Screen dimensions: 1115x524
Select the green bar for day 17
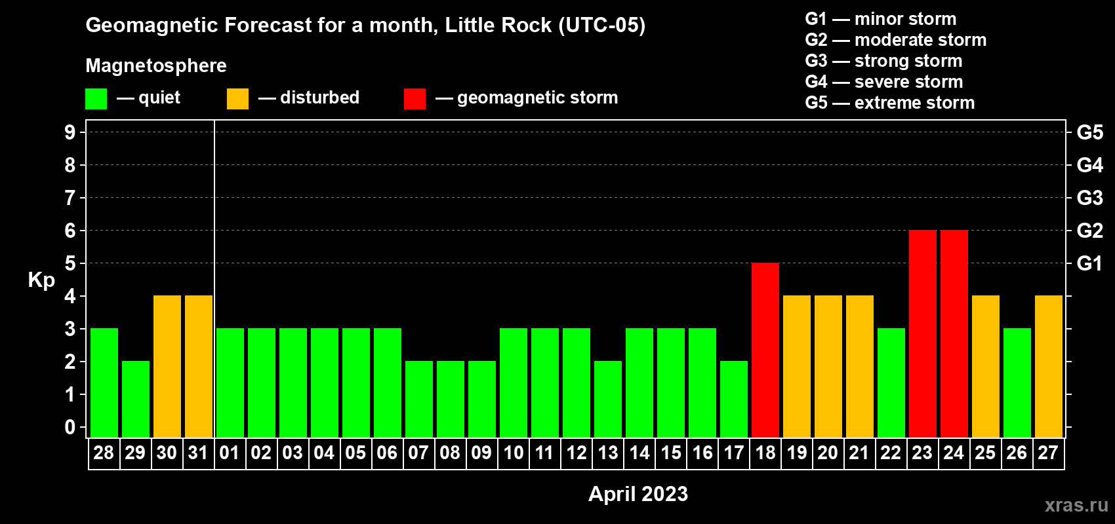(x=734, y=399)
